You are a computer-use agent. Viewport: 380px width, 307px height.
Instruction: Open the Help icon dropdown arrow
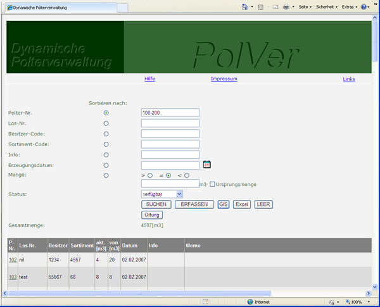[x=369, y=7]
